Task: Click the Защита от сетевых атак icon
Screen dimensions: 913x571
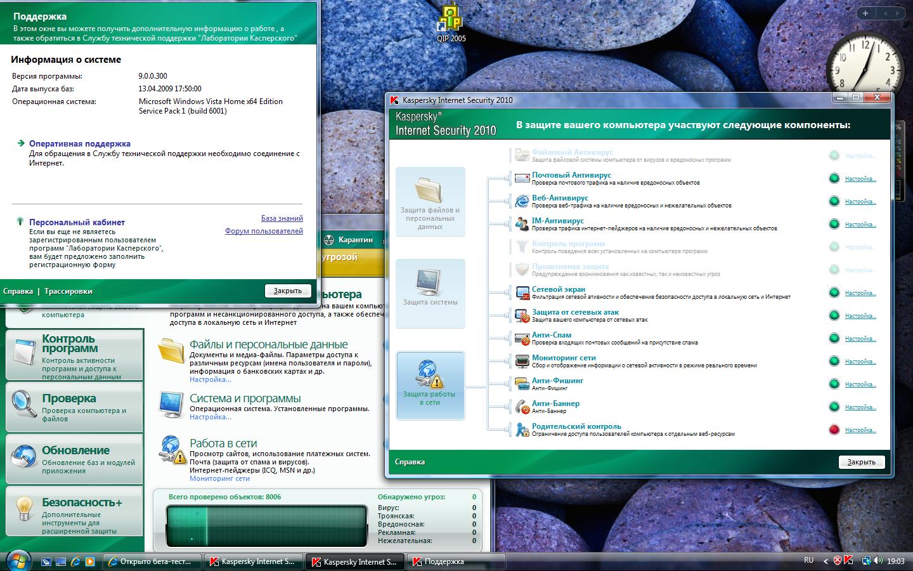Action: click(522, 315)
